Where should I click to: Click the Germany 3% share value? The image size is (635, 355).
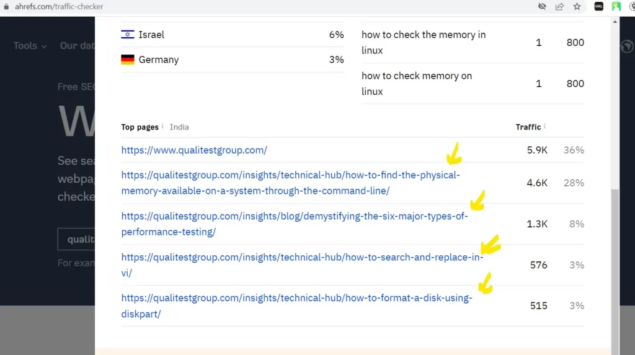(x=336, y=59)
